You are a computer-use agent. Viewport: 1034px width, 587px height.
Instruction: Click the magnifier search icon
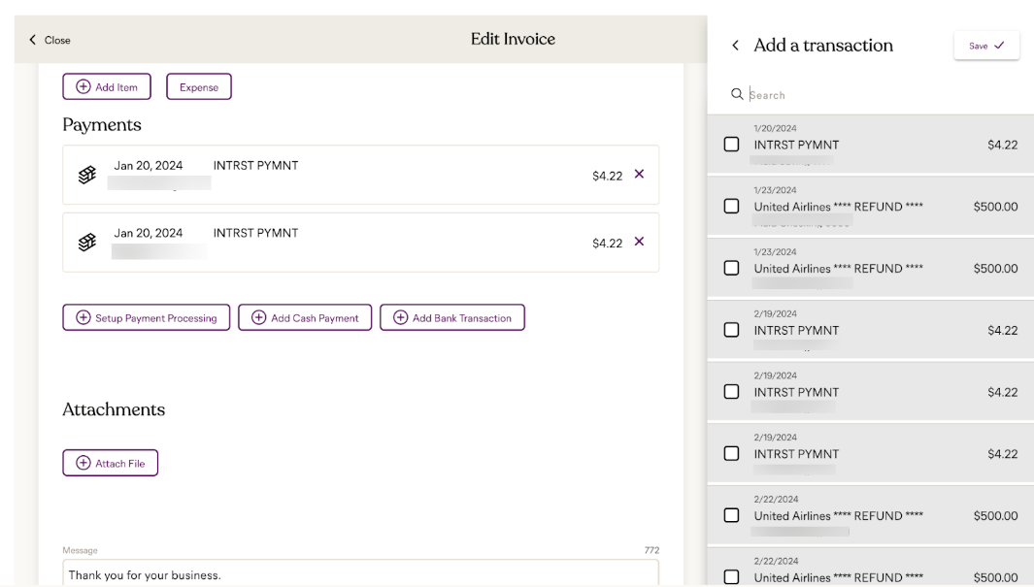[x=737, y=94]
